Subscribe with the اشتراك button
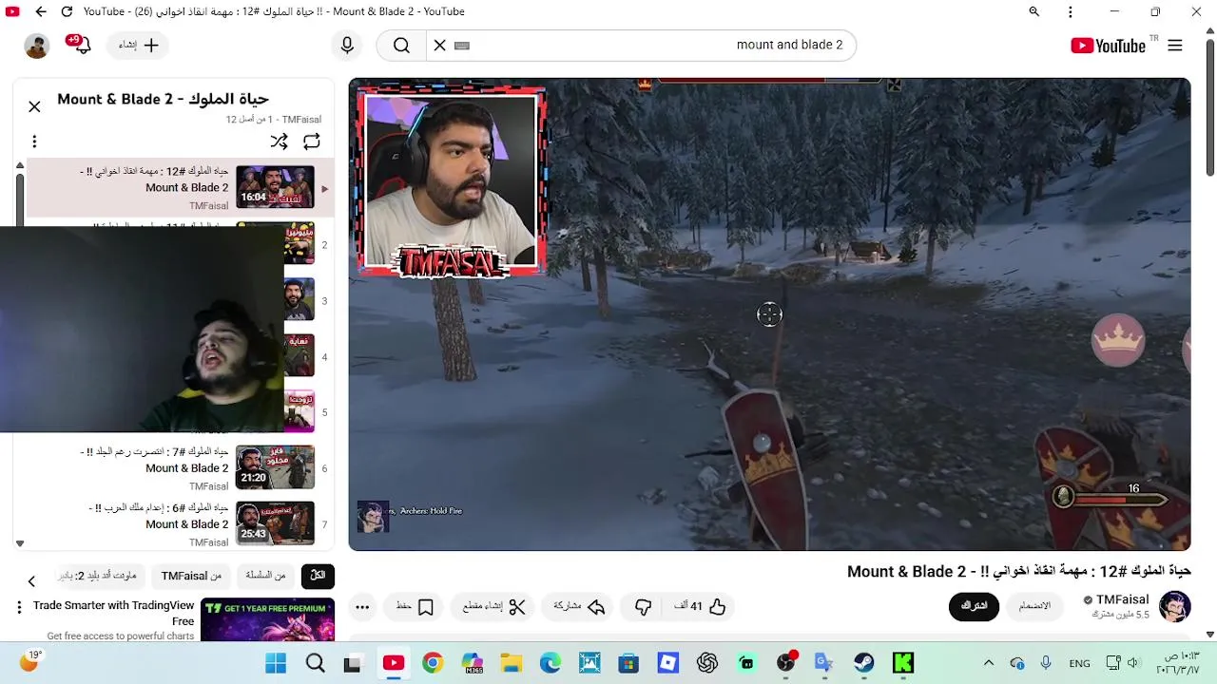The height and width of the screenshot is (684, 1217). click(x=975, y=606)
